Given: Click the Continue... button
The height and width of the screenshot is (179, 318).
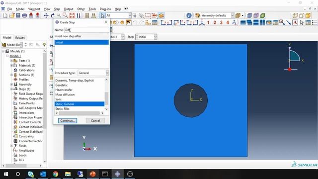Looking at the screenshot, I should 68,120.
